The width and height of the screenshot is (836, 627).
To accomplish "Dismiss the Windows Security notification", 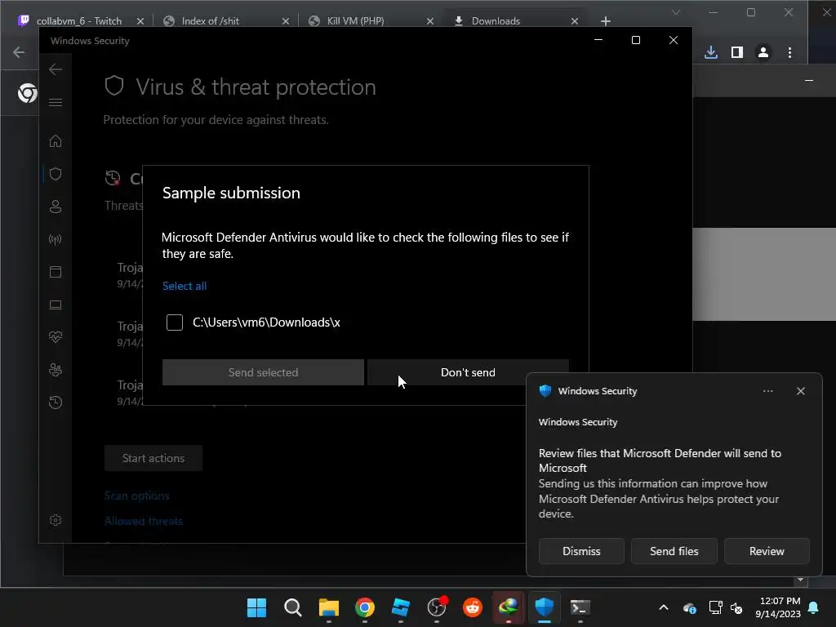I will [x=581, y=551].
